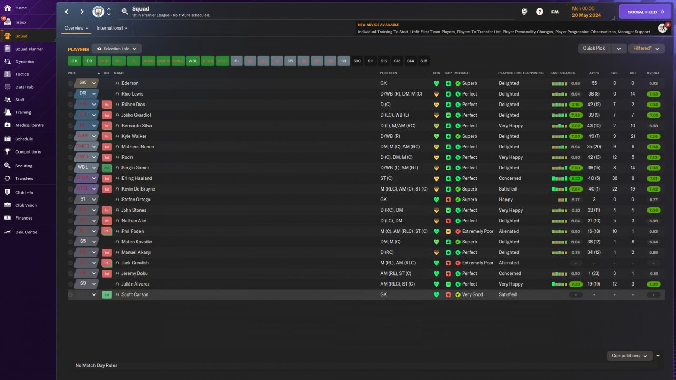The image size is (676, 380).
Task: Open the Data Hub icon
Action: click(x=7, y=87)
